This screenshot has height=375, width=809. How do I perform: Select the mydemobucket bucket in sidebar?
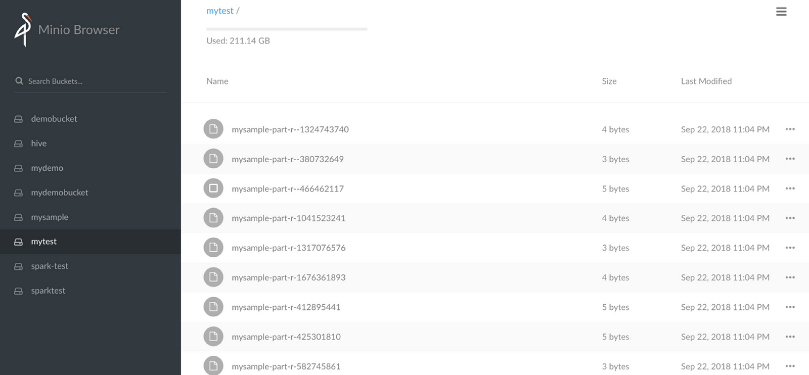[x=60, y=193]
